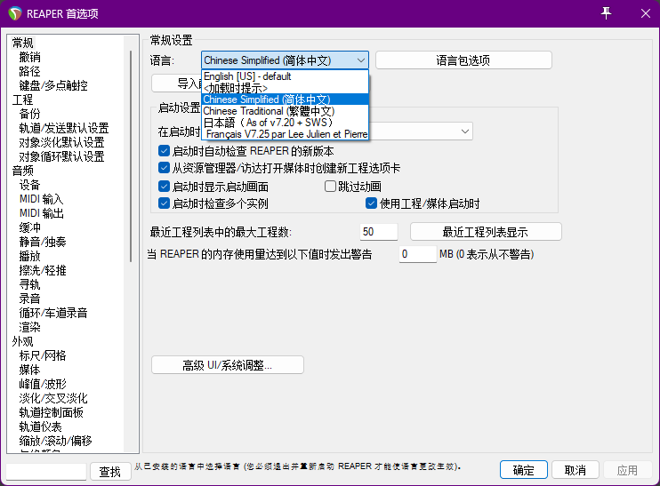Select English [US] - default language
Viewport: 660px width, 486px height.
coord(285,76)
